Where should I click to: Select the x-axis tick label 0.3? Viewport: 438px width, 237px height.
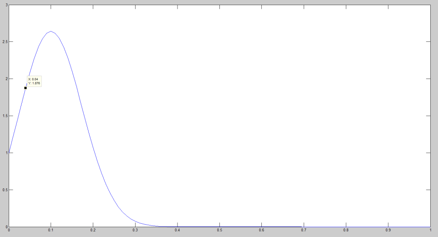135,230
